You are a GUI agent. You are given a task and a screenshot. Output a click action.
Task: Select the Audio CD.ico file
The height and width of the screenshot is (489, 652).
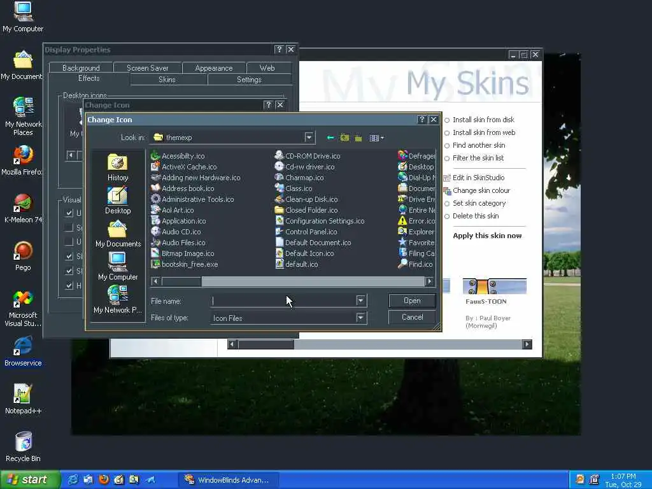coord(176,232)
